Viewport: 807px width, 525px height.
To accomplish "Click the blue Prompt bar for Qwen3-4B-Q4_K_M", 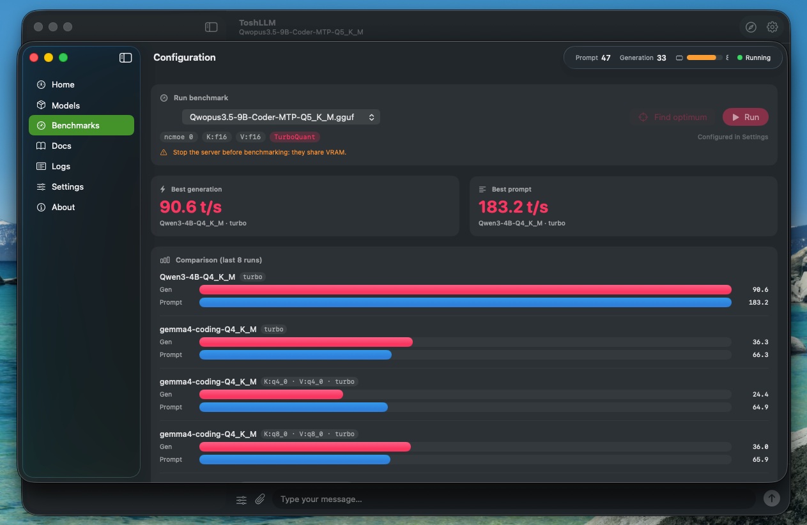I will coord(465,302).
